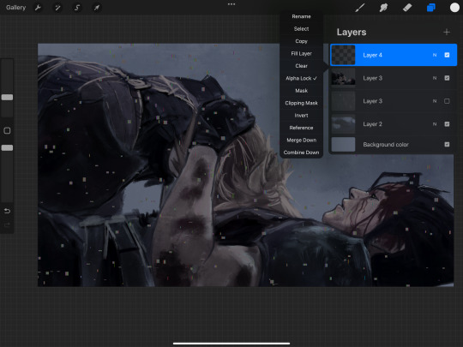Tap the square modify button in sidebar
Screen dimensions: 463x347
7,130
